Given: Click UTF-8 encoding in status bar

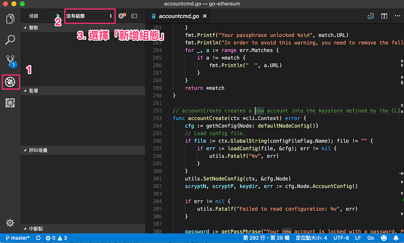Looking at the screenshot, I should tap(341, 238).
